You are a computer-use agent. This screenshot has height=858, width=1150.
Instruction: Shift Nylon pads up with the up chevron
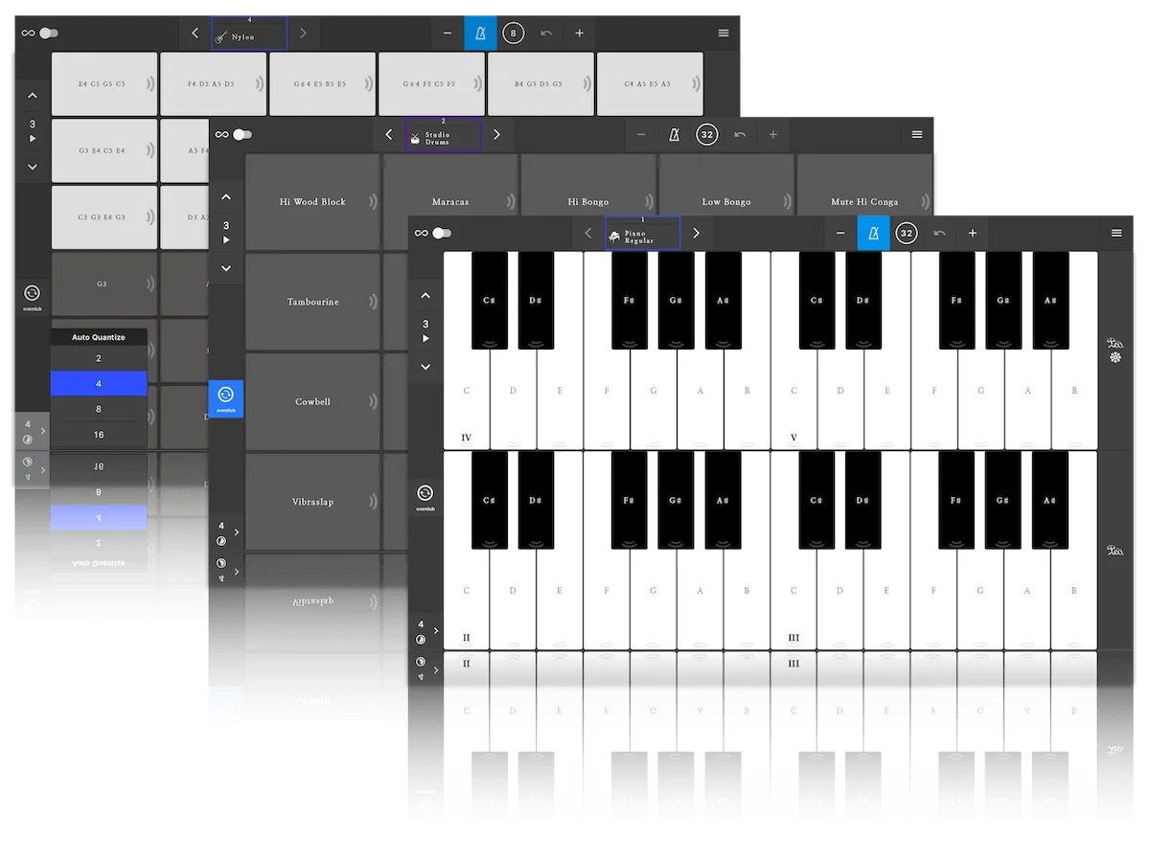pyautogui.click(x=33, y=96)
